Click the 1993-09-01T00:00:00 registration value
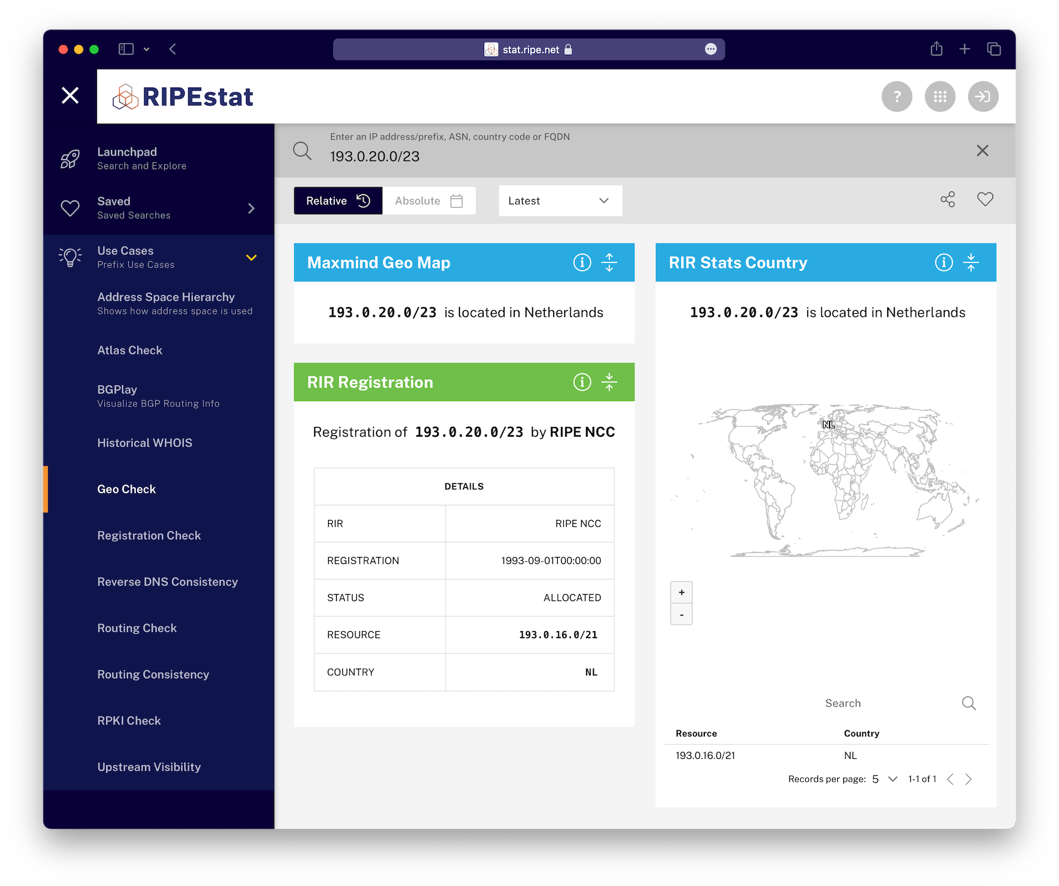The image size is (1059, 886). 551,560
